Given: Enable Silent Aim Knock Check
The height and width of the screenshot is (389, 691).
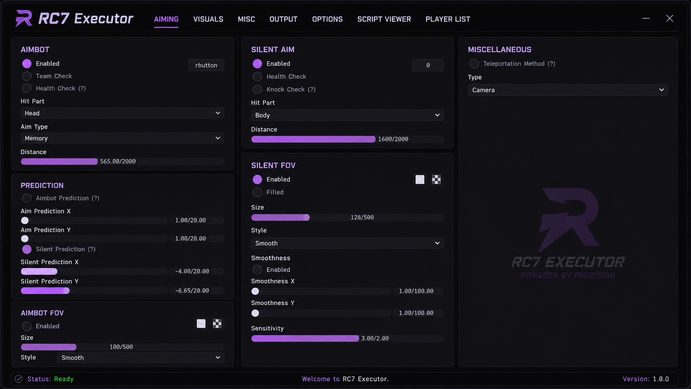Looking at the screenshot, I should (257, 89).
